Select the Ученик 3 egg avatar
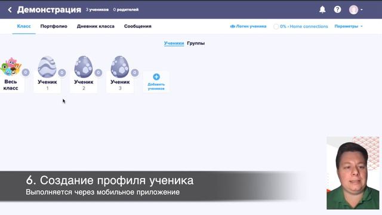This screenshot has height=215, width=382. point(120,66)
